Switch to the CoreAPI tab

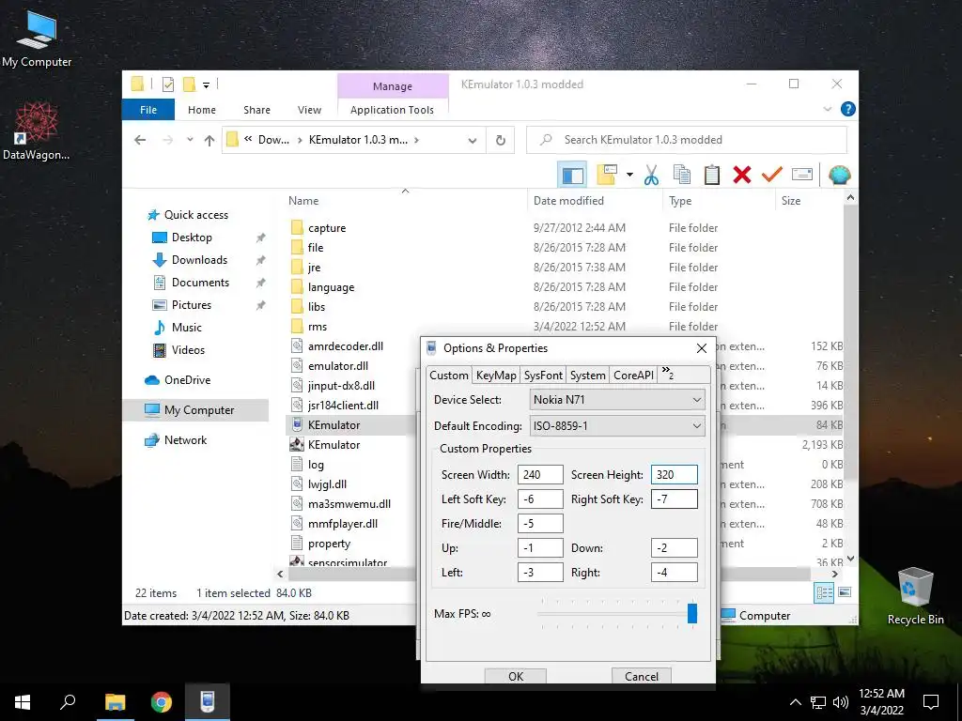(634, 376)
